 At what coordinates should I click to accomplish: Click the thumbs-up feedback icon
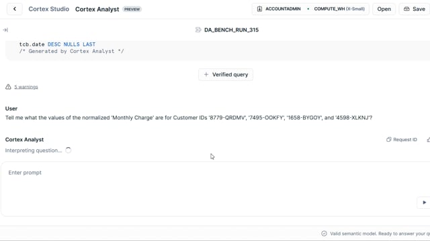[429, 140]
